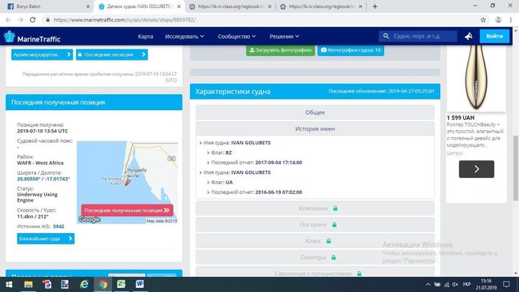
Task: Open the Chrome three-dot menu
Action: pos(511,20)
